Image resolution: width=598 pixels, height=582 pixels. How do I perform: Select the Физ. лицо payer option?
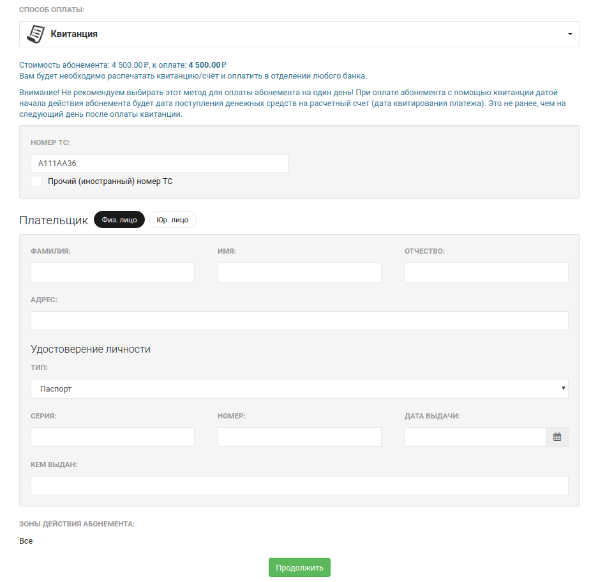tap(119, 220)
